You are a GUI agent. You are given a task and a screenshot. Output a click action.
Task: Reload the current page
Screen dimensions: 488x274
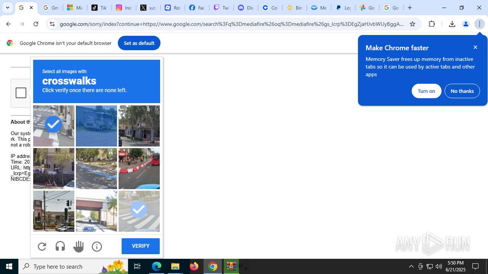coord(36,24)
